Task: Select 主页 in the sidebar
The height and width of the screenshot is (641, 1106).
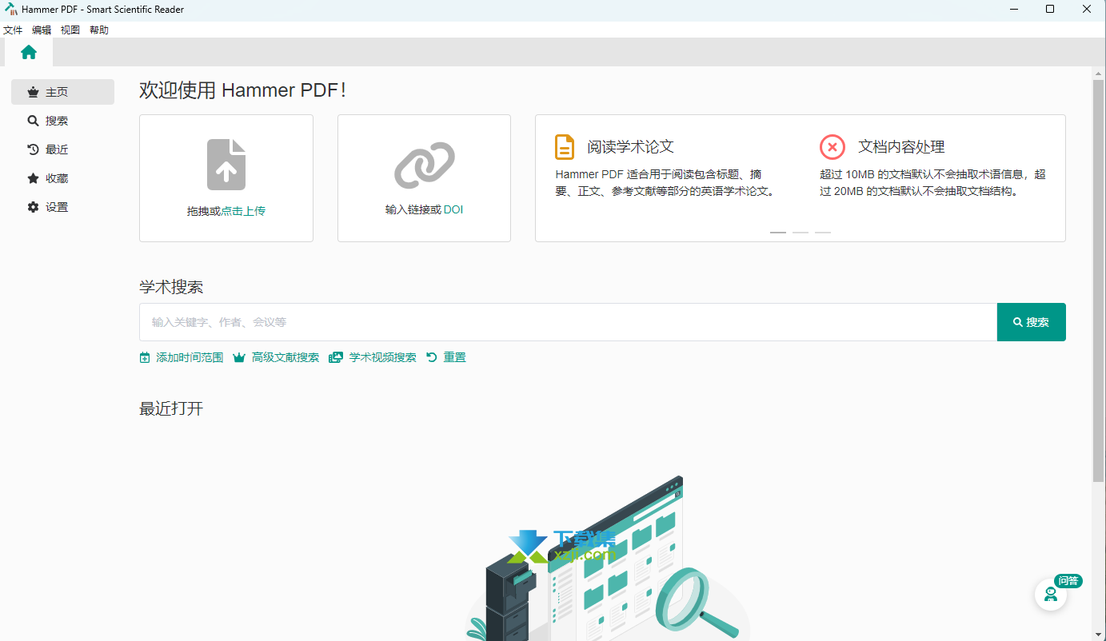Action: pyautogui.click(x=62, y=92)
